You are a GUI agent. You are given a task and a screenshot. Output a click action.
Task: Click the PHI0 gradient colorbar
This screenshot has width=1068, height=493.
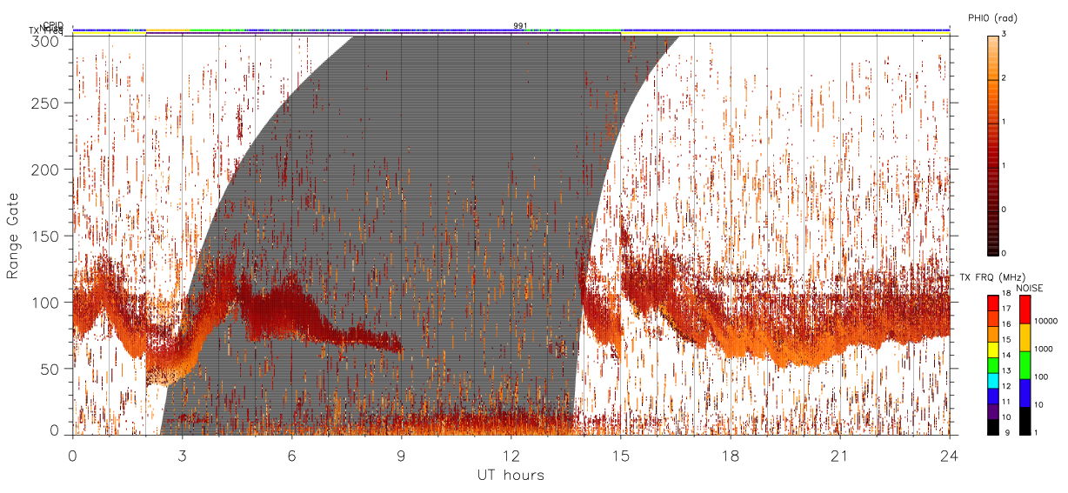(993, 144)
